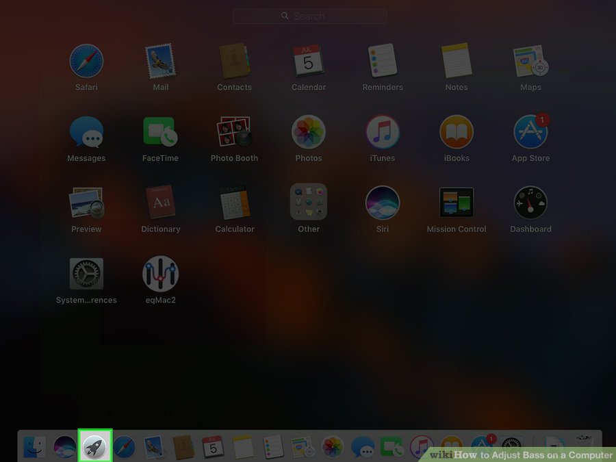Click the Finder icon in the Dock

(35, 447)
